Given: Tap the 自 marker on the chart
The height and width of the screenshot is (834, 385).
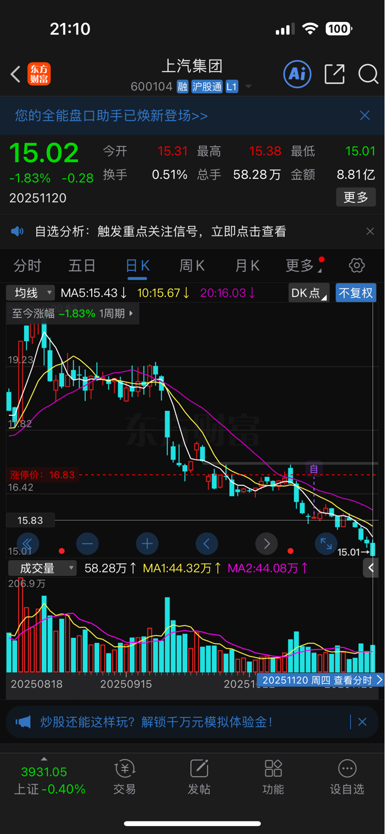Looking at the screenshot, I should [314, 469].
